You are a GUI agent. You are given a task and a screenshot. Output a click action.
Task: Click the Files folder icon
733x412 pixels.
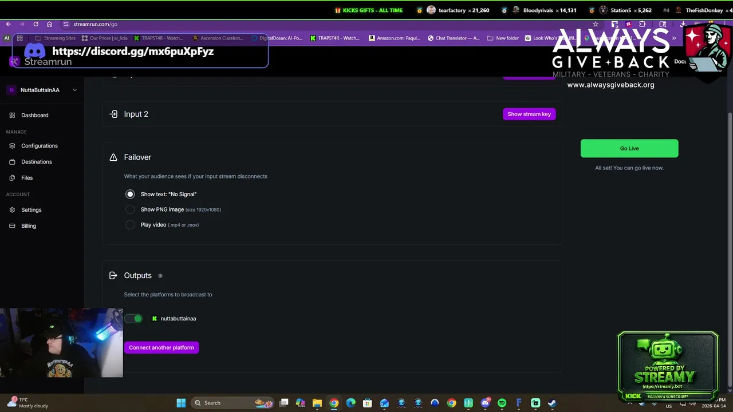12,178
